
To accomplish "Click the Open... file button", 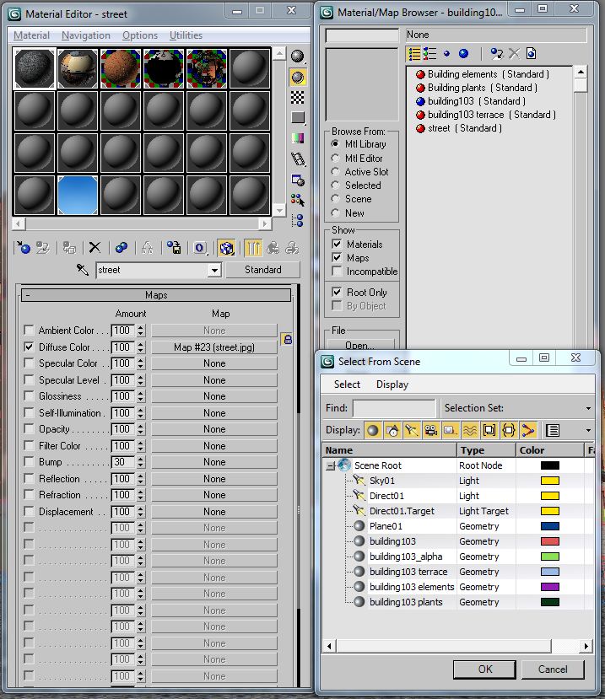I will tap(360, 345).
